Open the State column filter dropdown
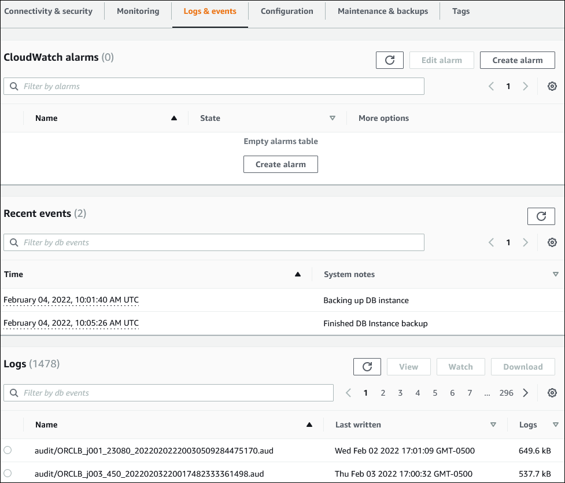This screenshot has width=565, height=483. pos(333,117)
